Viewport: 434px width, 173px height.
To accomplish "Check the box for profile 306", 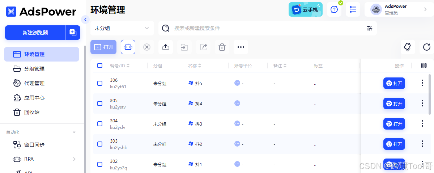I will pos(100,83).
